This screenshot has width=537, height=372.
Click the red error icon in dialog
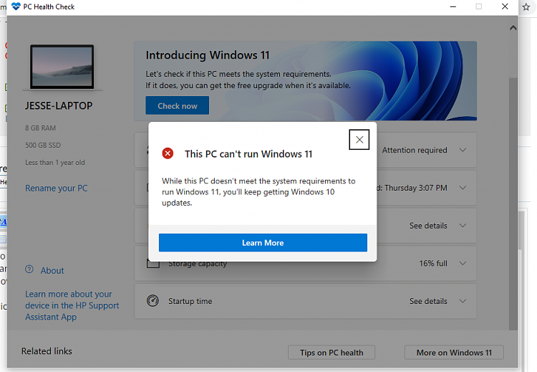click(x=168, y=153)
